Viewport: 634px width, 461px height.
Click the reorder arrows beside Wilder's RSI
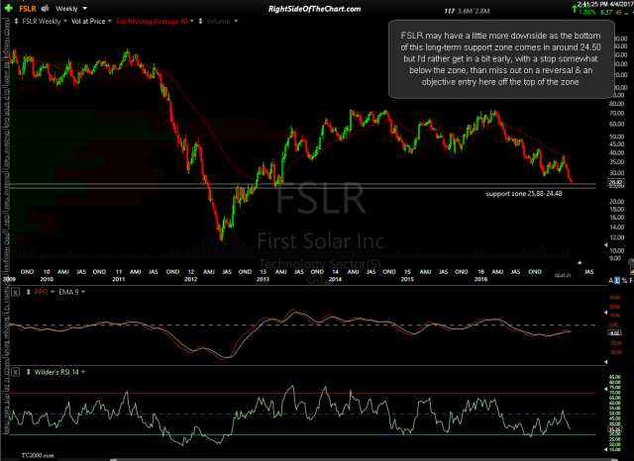coord(29,372)
